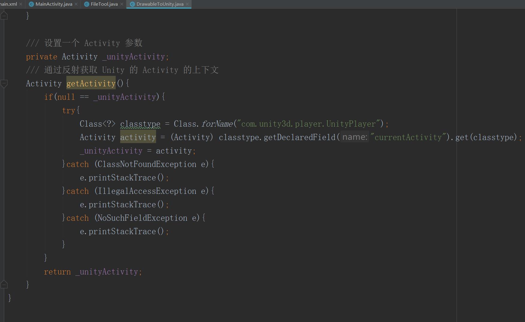
Task: Open the FileTool.java tab
Action: coord(105,4)
